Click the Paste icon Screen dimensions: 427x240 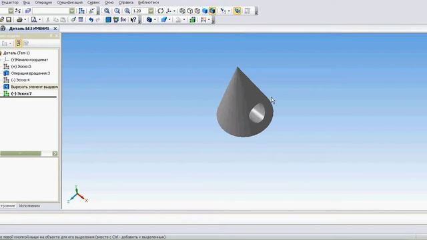63,19
